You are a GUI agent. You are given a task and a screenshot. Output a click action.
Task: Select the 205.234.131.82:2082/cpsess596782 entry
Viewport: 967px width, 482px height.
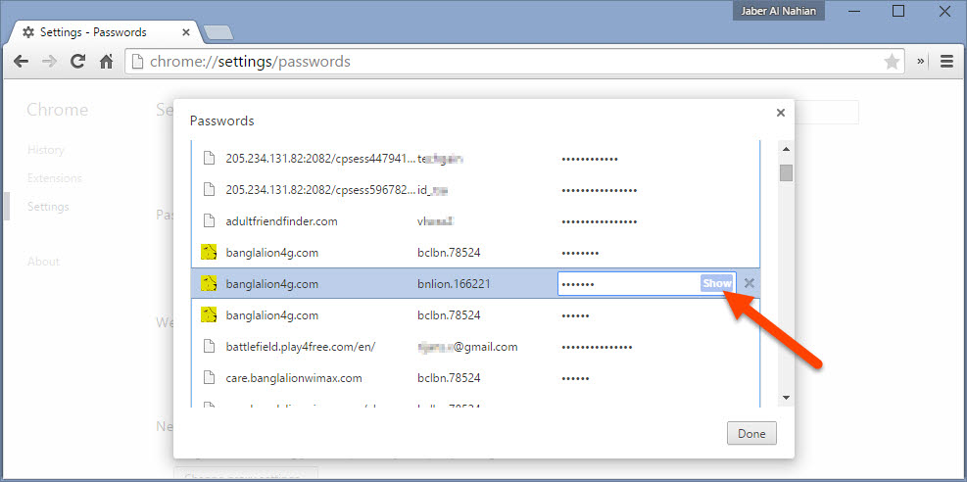point(475,189)
